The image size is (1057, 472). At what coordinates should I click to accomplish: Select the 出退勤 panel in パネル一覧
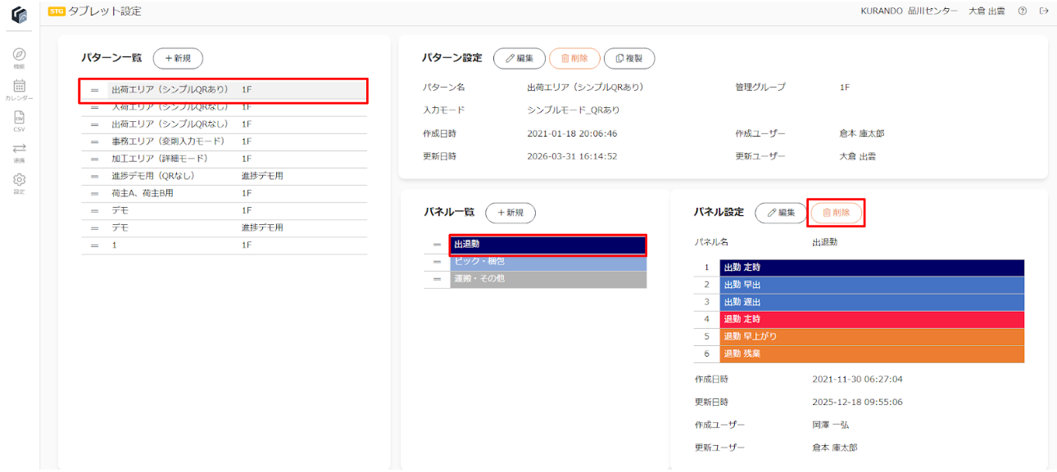548,245
